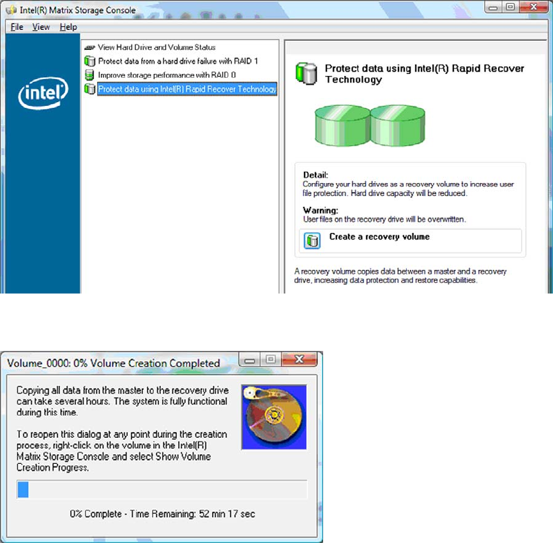Click the Volume_0000 dialog title text

point(114,363)
